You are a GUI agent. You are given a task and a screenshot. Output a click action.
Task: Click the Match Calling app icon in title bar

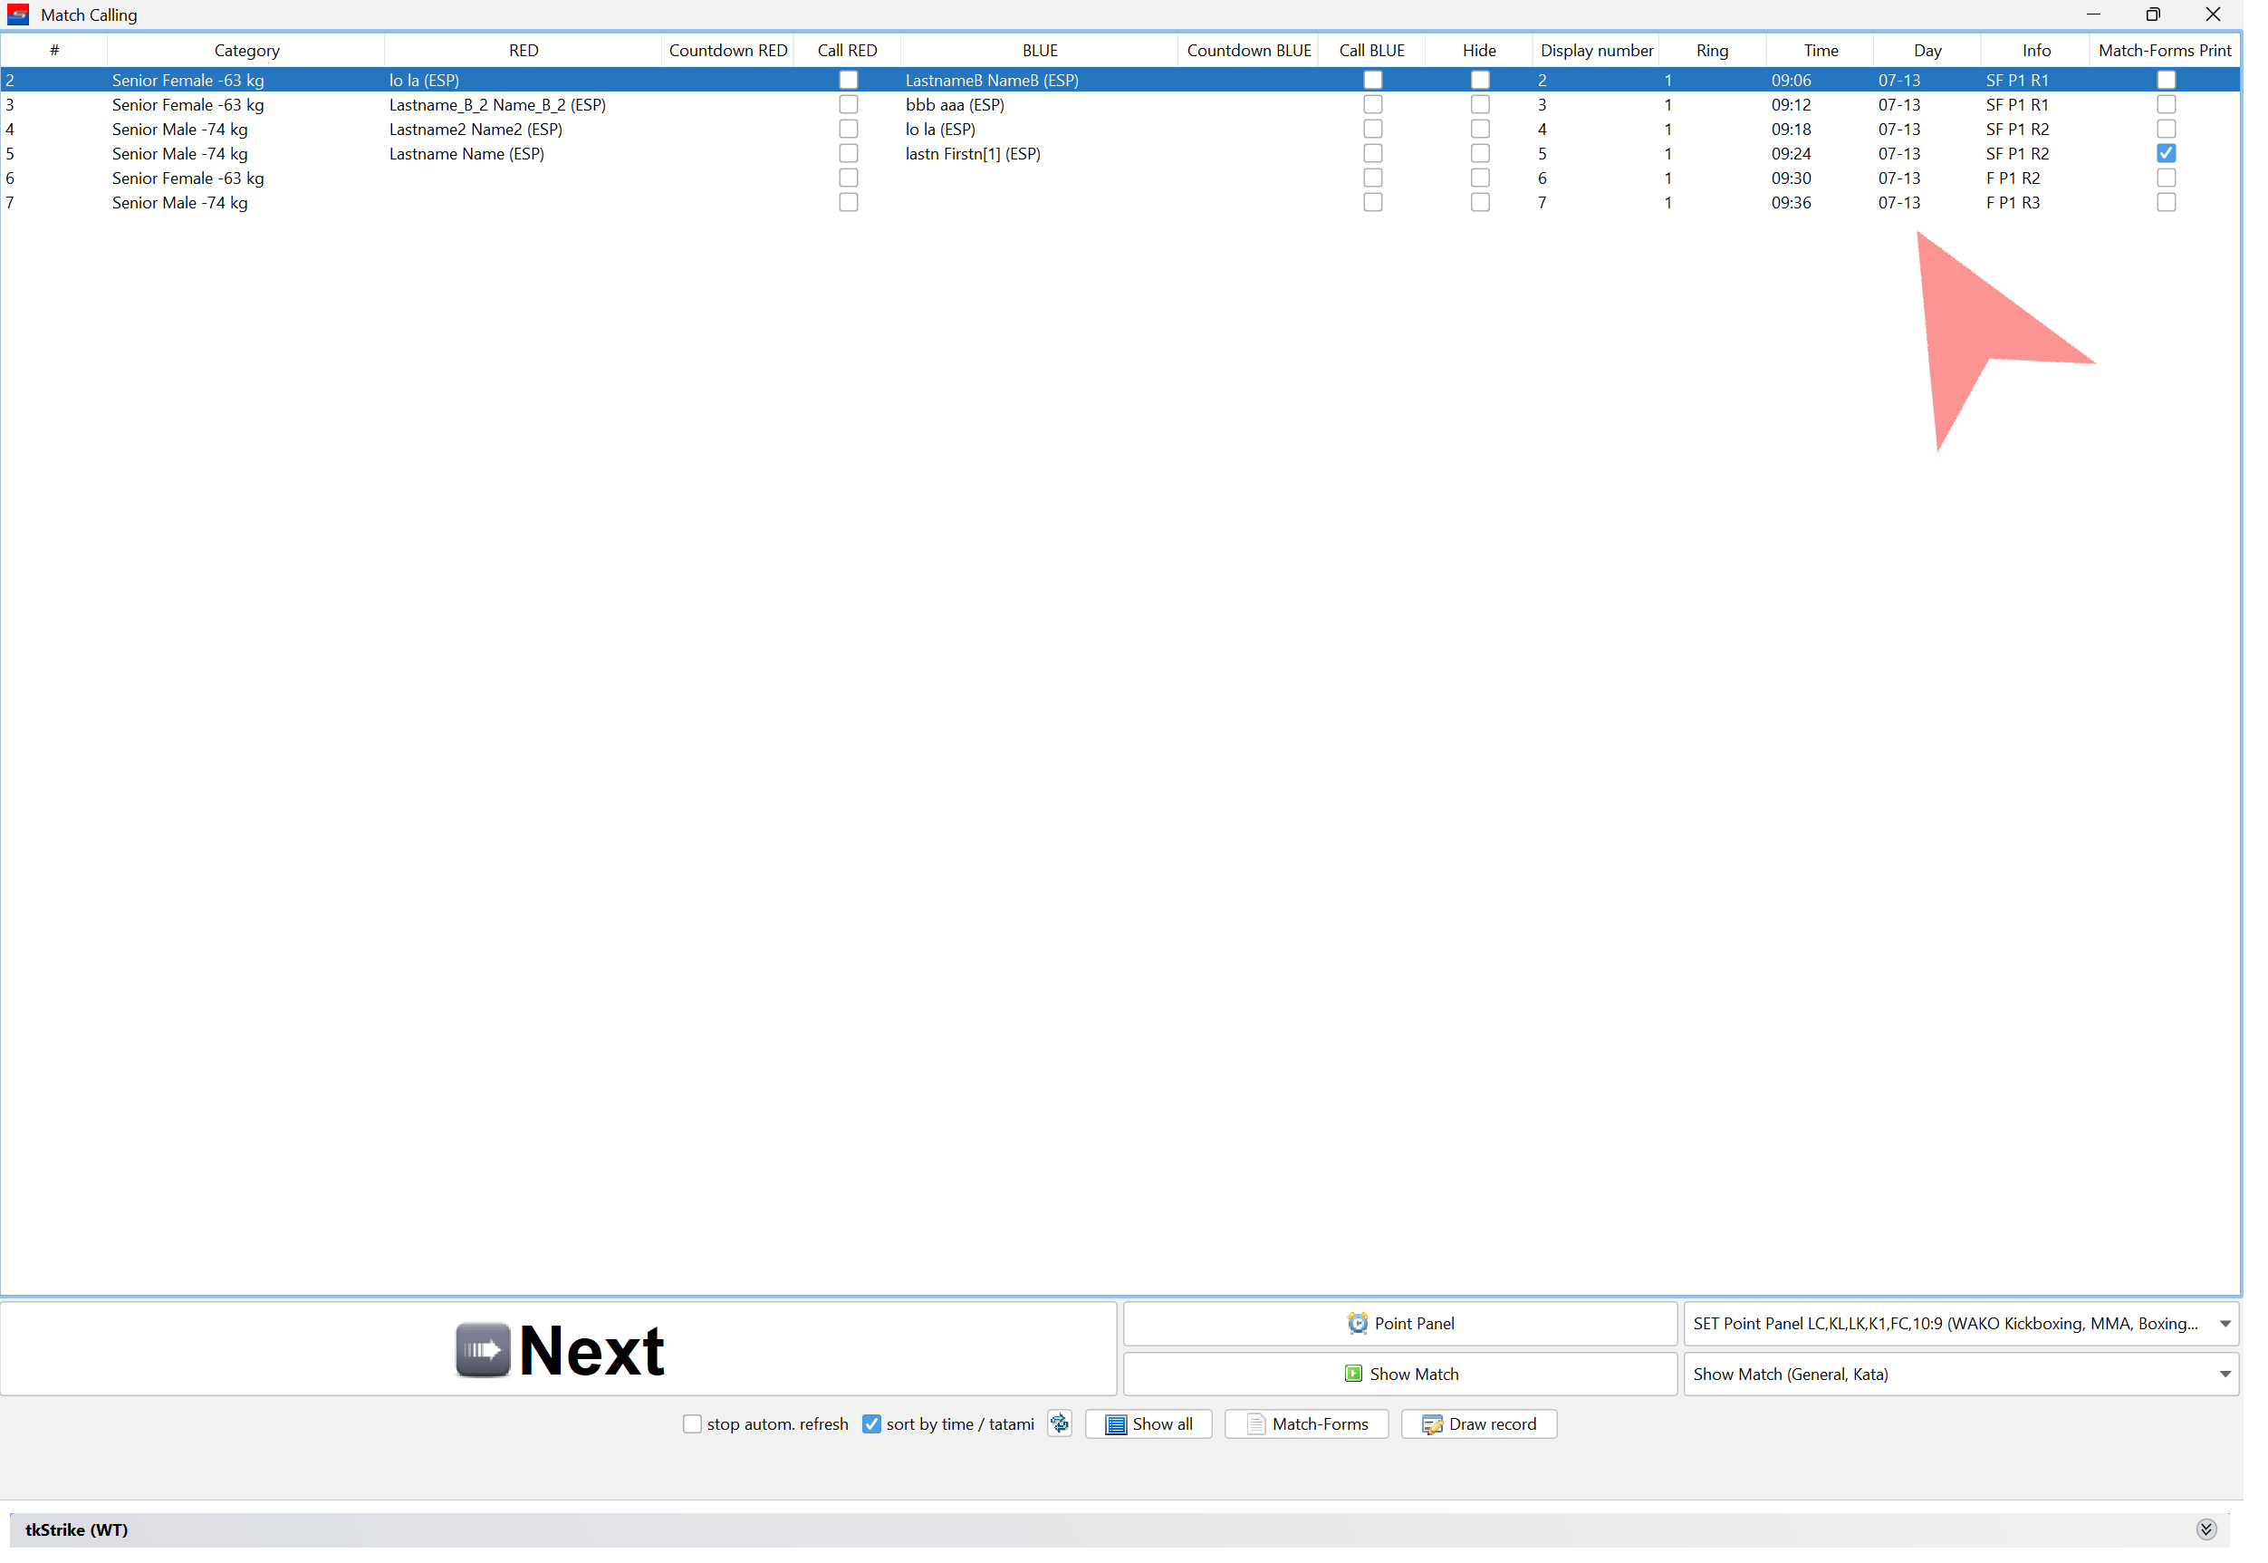17,14
